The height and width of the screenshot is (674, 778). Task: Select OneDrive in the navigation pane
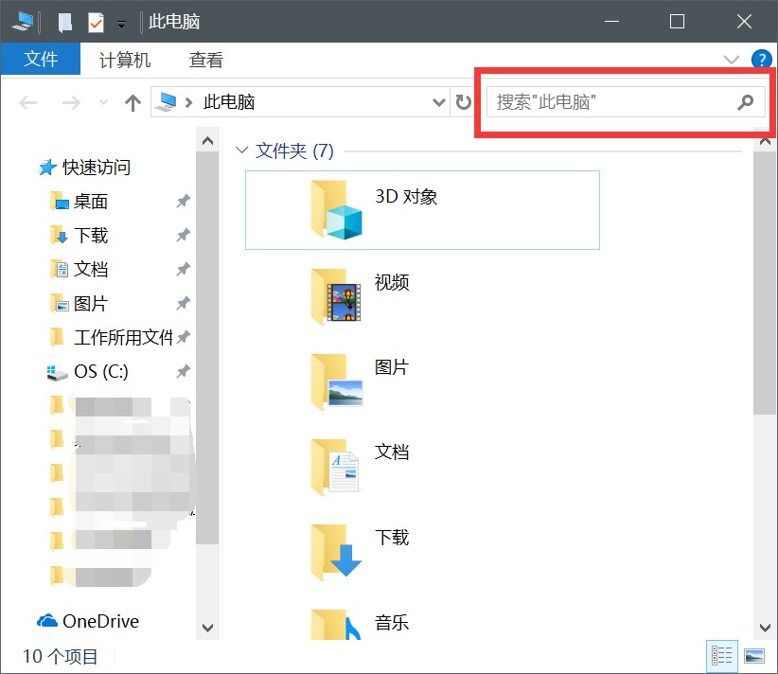coord(99,621)
